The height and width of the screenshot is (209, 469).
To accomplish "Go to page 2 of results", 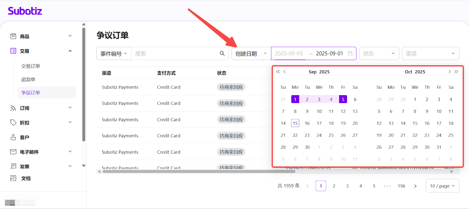I will click(x=334, y=186).
